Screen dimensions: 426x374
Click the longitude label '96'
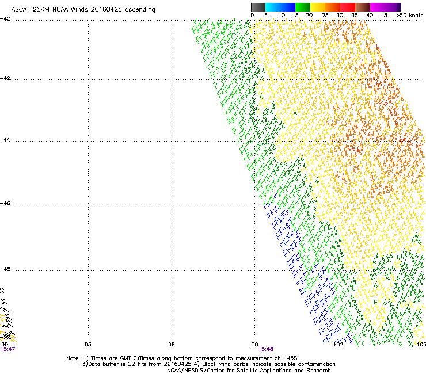(x=171, y=345)
